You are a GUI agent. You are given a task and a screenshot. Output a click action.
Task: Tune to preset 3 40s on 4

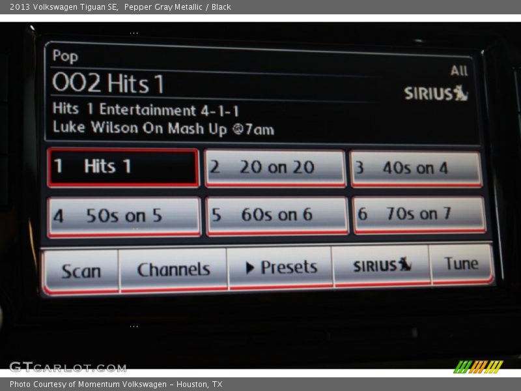point(416,169)
